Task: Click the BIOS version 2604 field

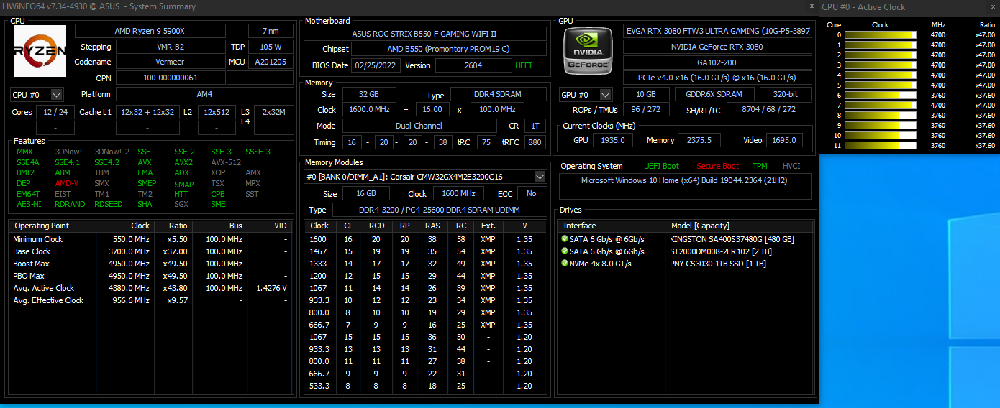Action: pyautogui.click(x=473, y=65)
